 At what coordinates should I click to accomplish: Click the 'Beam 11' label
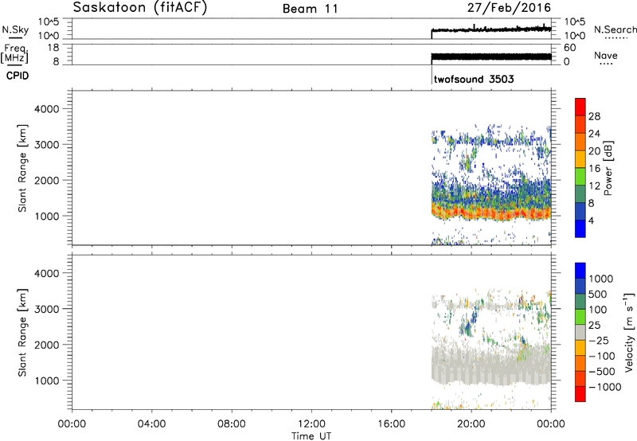pos(311,9)
